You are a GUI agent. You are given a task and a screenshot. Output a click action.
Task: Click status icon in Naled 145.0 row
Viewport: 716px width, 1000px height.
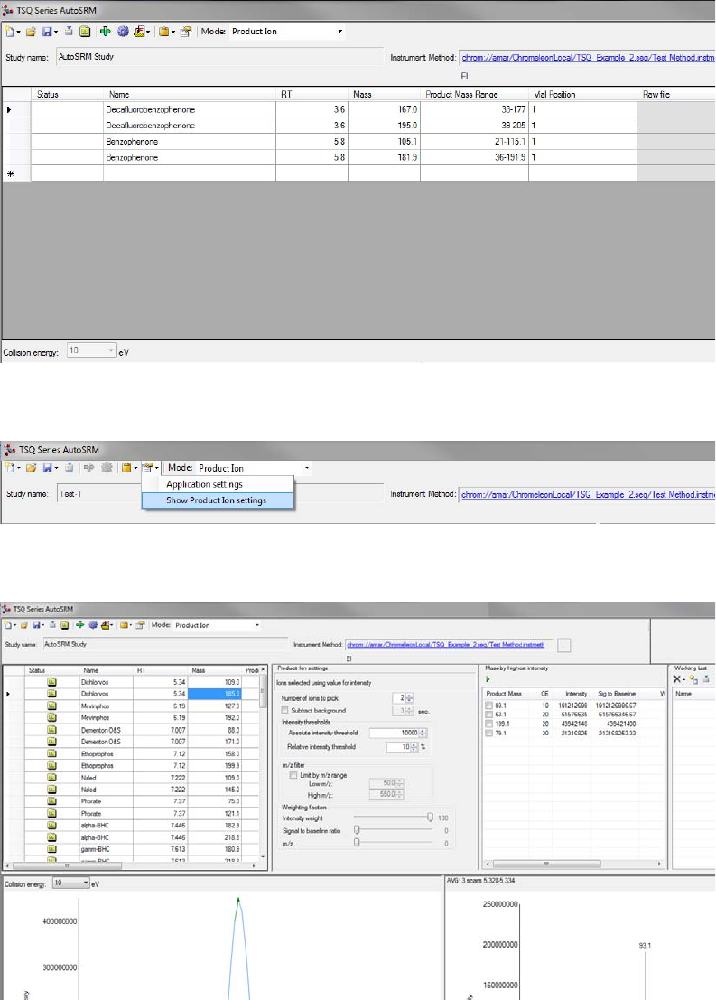click(x=51, y=790)
